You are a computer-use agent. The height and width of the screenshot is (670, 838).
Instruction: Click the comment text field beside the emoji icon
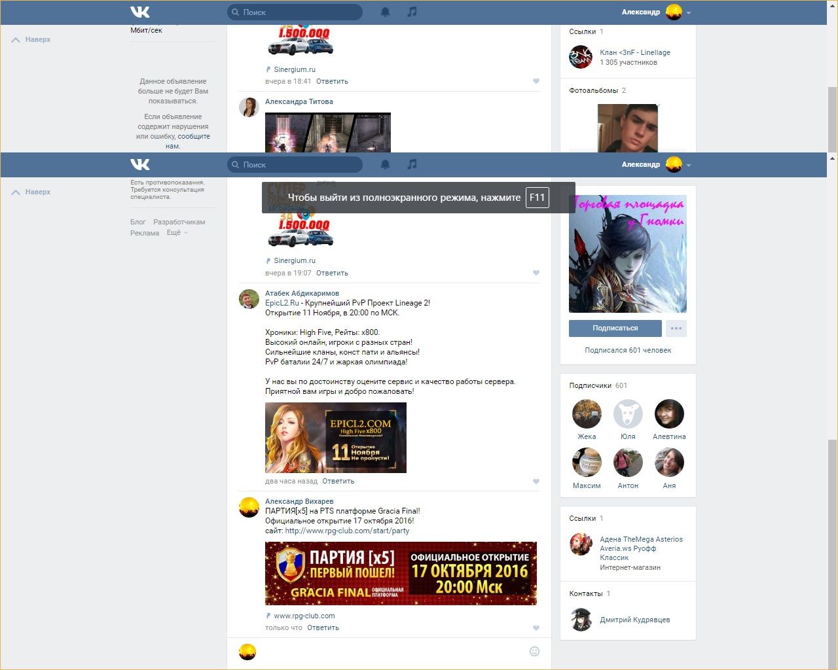[392, 652]
